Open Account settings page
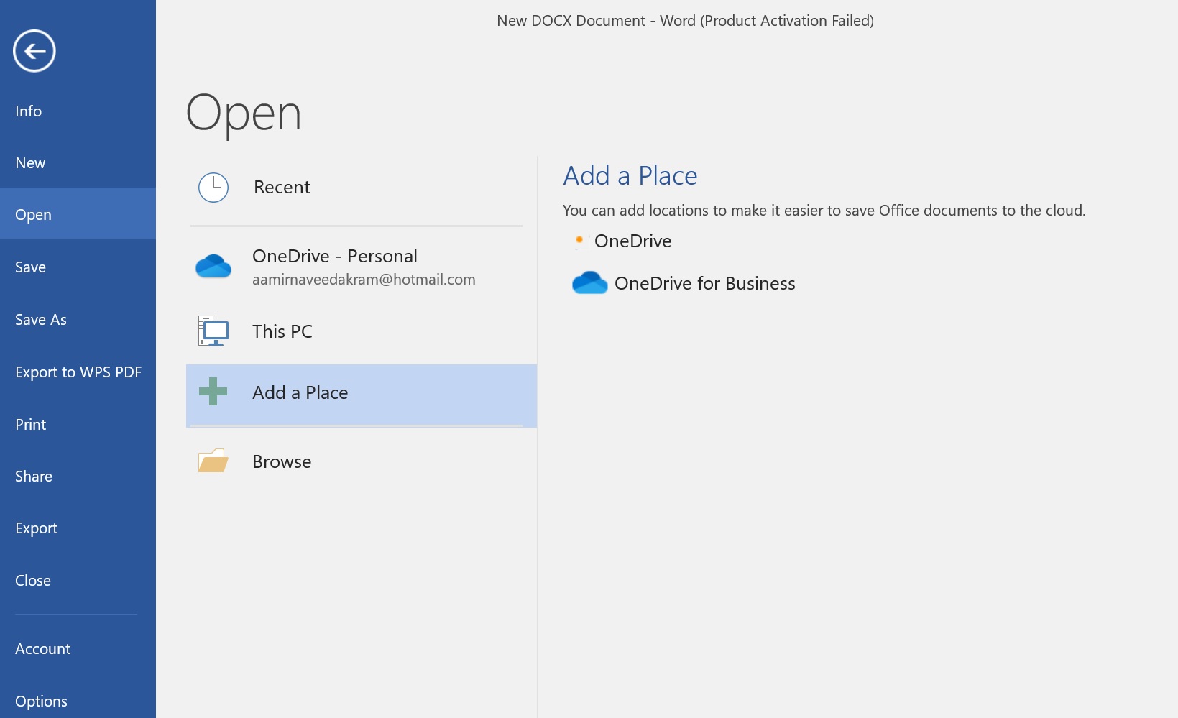 click(43, 649)
